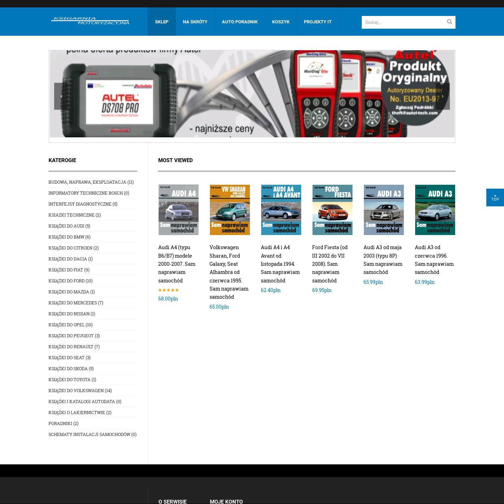
Task: Open the Interfejsy Diagnostyczne category
Action: 82,204
